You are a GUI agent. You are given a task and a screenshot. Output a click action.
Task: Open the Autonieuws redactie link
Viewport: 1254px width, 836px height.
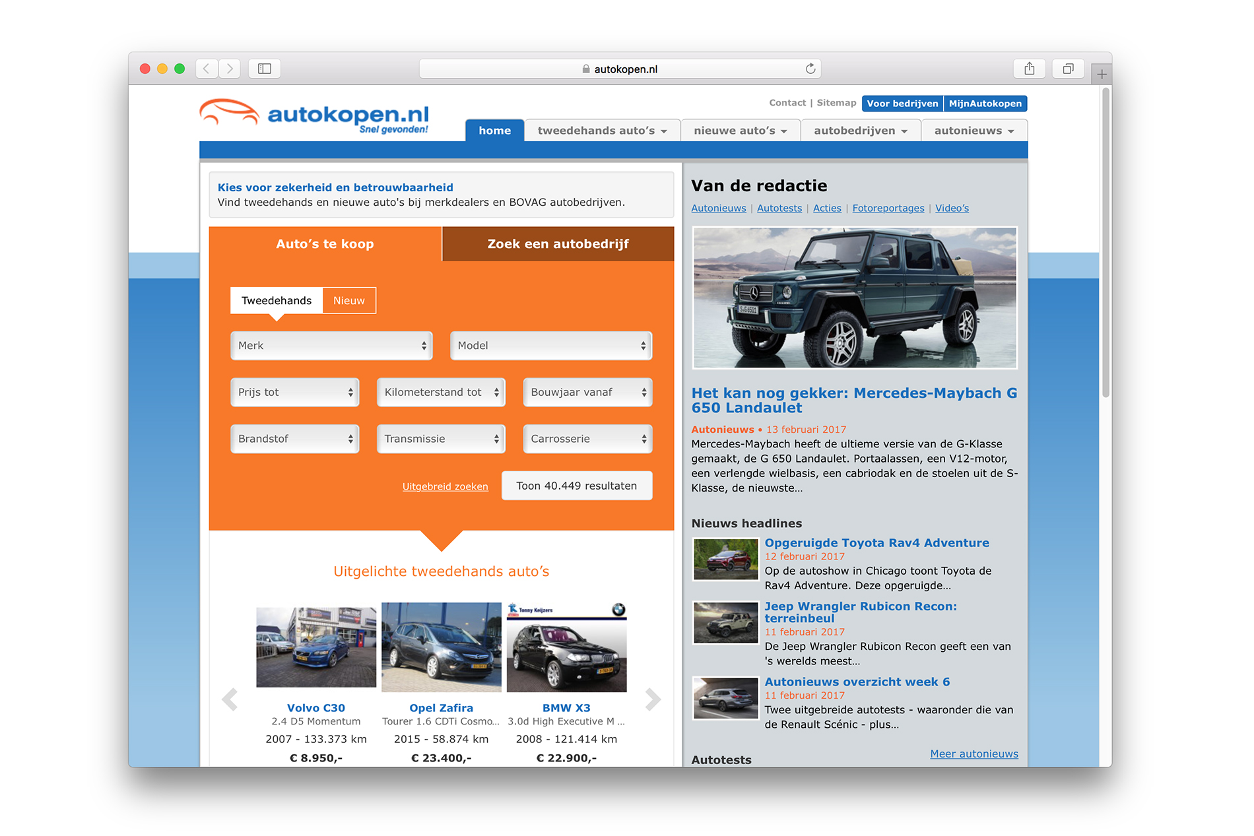click(x=719, y=209)
